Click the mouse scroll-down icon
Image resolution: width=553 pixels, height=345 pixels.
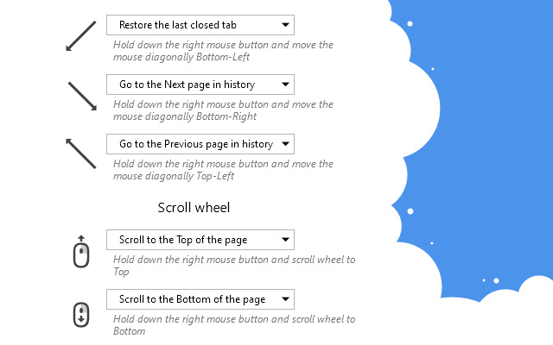point(81,313)
